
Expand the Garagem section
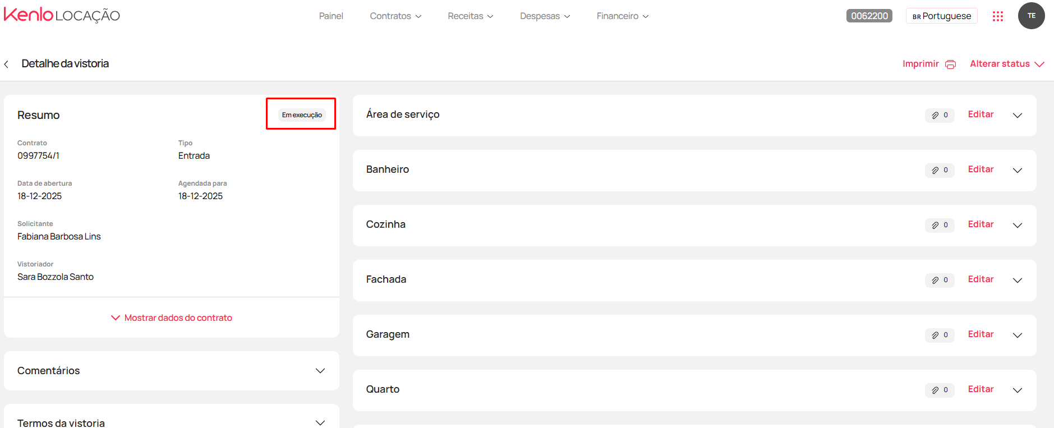point(1017,335)
